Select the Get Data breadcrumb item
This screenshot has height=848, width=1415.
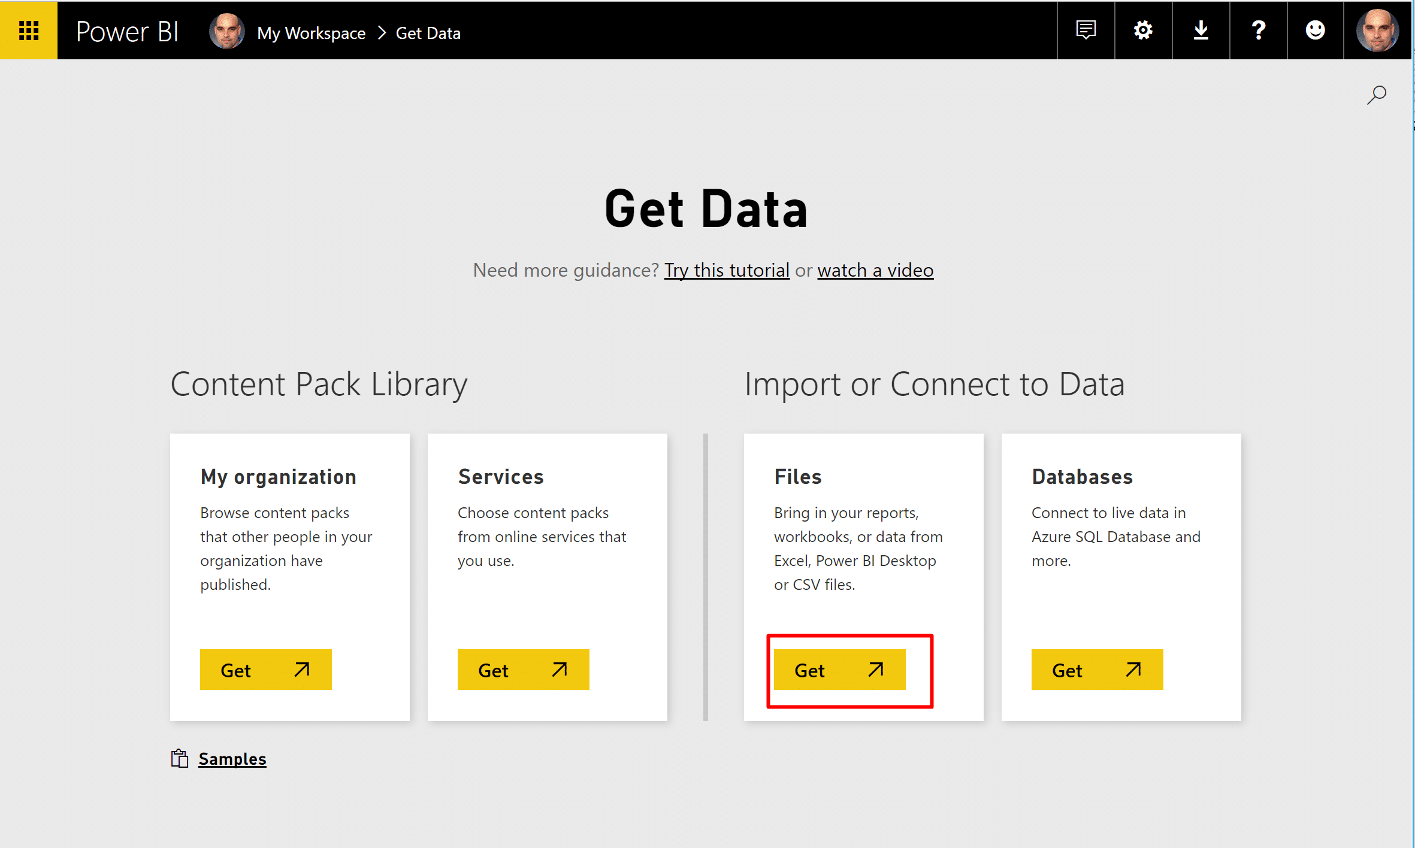(428, 34)
